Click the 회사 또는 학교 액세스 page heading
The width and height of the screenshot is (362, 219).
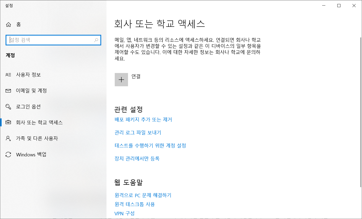pos(160,24)
